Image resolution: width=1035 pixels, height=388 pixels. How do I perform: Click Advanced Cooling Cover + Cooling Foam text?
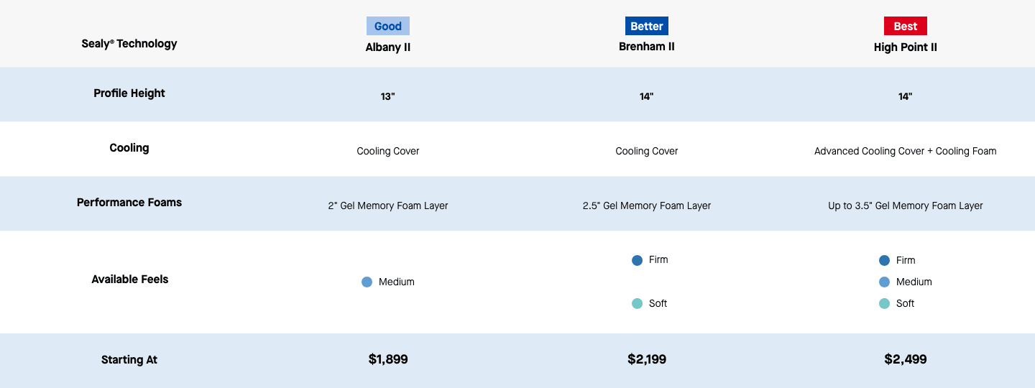click(906, 151)
